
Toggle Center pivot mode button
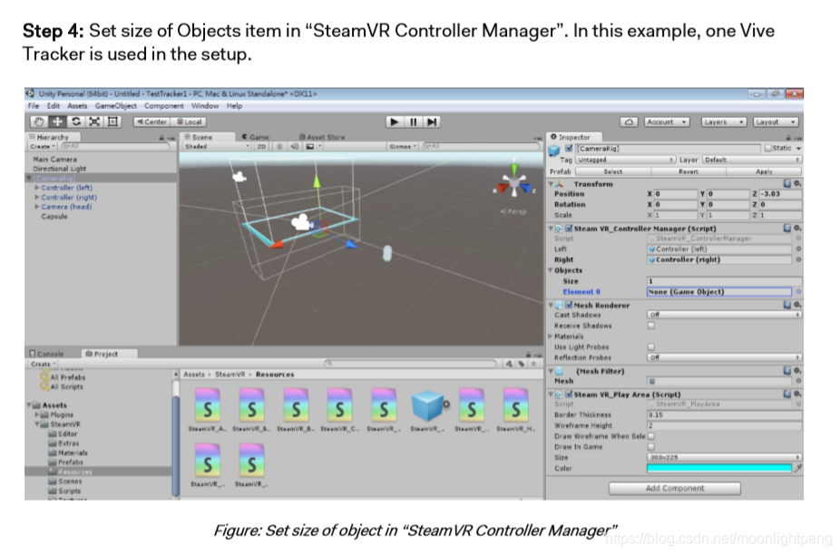(x=152, y=122)
